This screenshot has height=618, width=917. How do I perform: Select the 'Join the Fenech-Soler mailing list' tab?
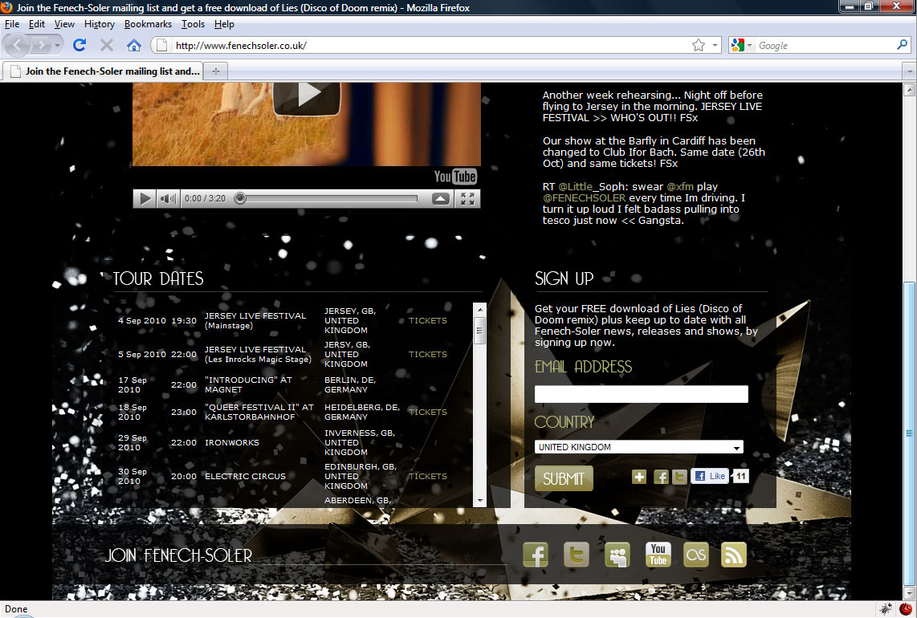(x=103, y=71)
